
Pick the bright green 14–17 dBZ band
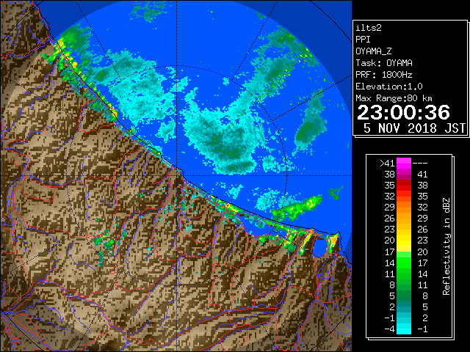tap(404, 263)
